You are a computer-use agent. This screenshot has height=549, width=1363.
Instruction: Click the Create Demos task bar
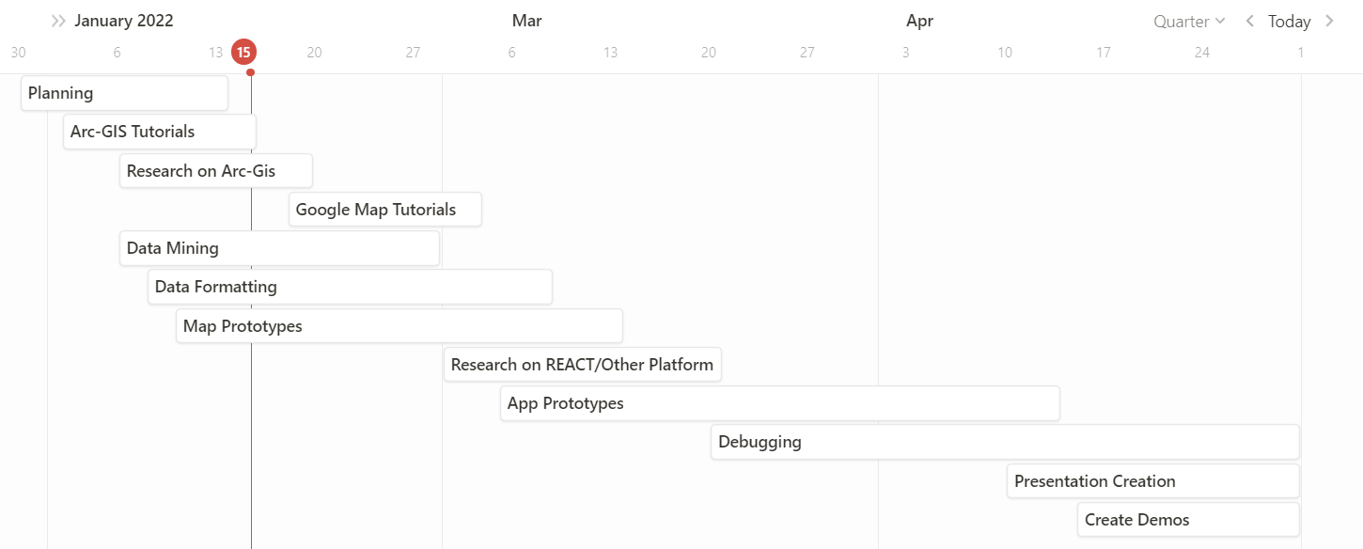(1188, 520)
